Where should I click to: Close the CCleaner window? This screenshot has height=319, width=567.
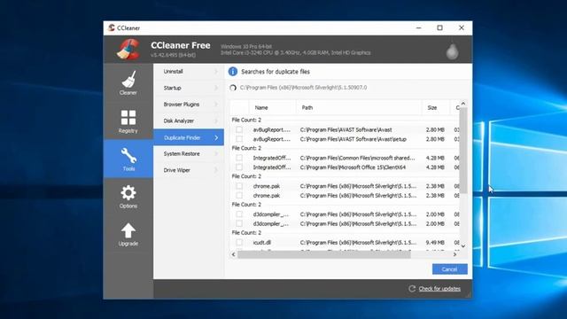[x=462, y=27]
